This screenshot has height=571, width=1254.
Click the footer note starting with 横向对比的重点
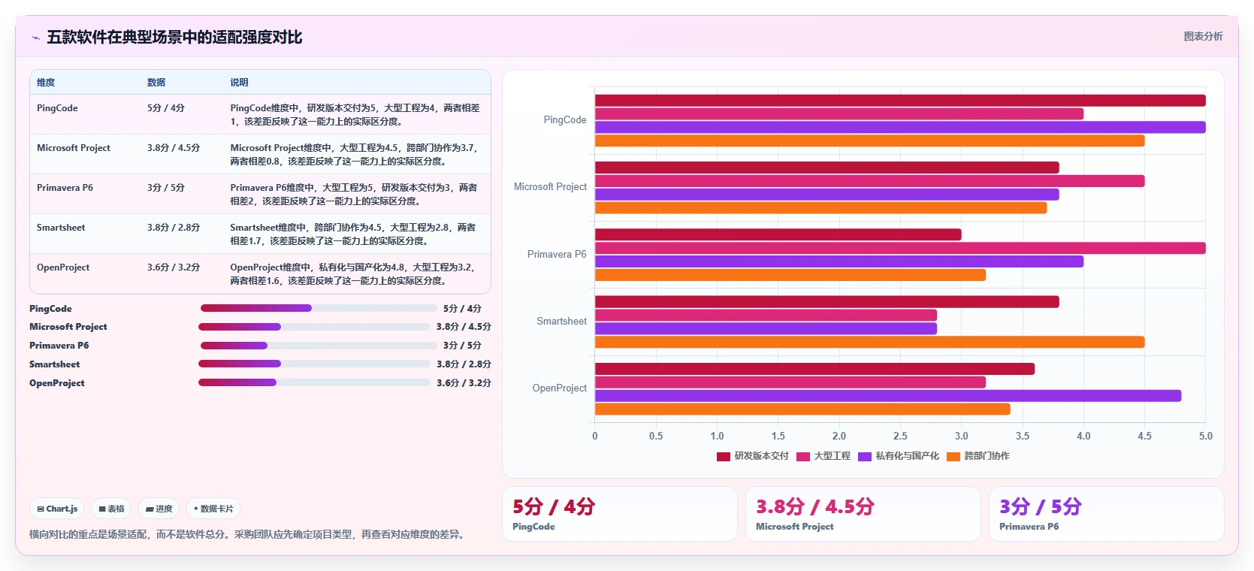[x=248, y=534]
